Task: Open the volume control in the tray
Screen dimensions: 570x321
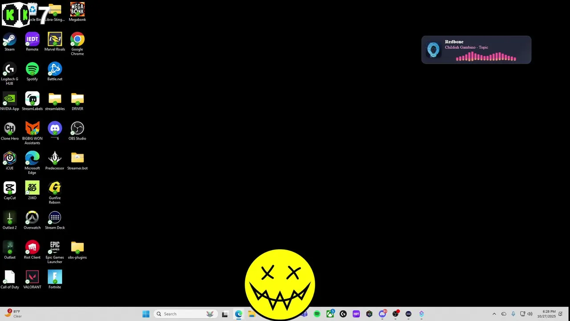Action: tap(530, 314)
